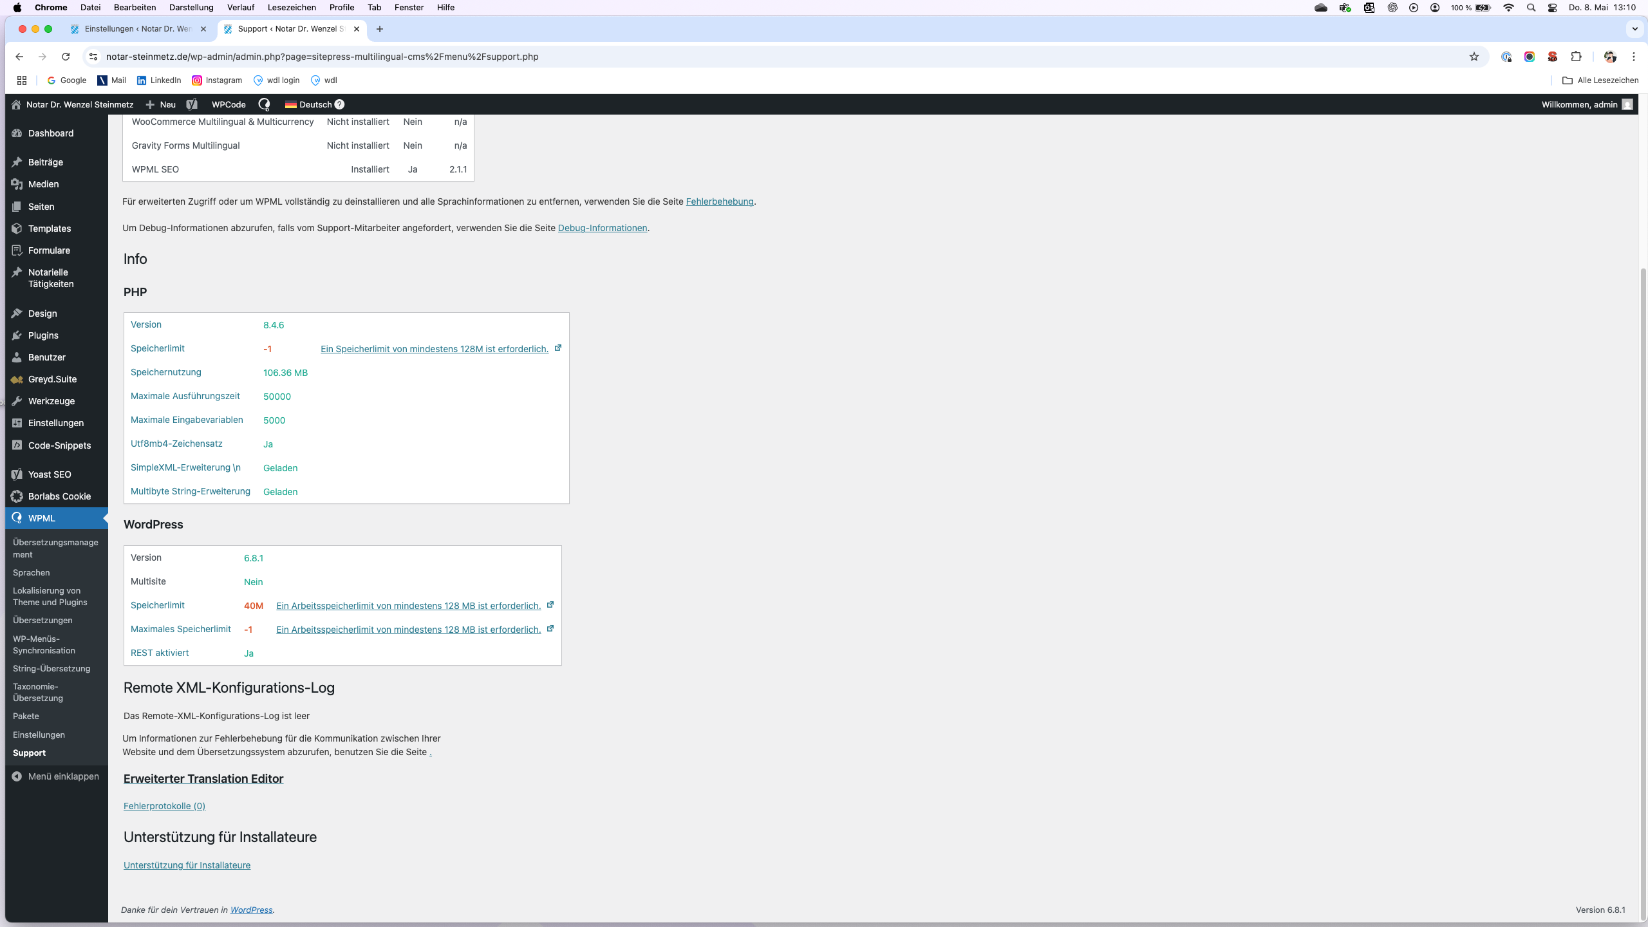1648x927 pixels.
Task: Collapse the menu via Menü einklappen
Action: point(56,776)
